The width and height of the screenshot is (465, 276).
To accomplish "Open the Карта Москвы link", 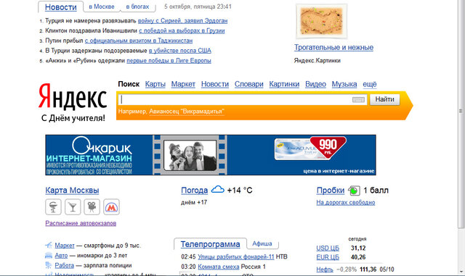I will [x=72, y=191].
